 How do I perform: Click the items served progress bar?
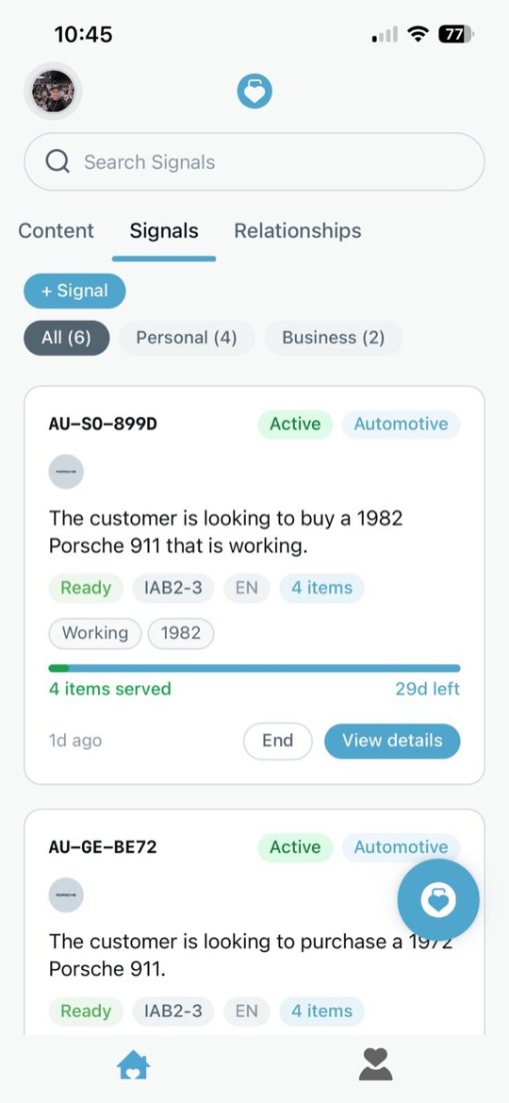[x=254, y=668]
